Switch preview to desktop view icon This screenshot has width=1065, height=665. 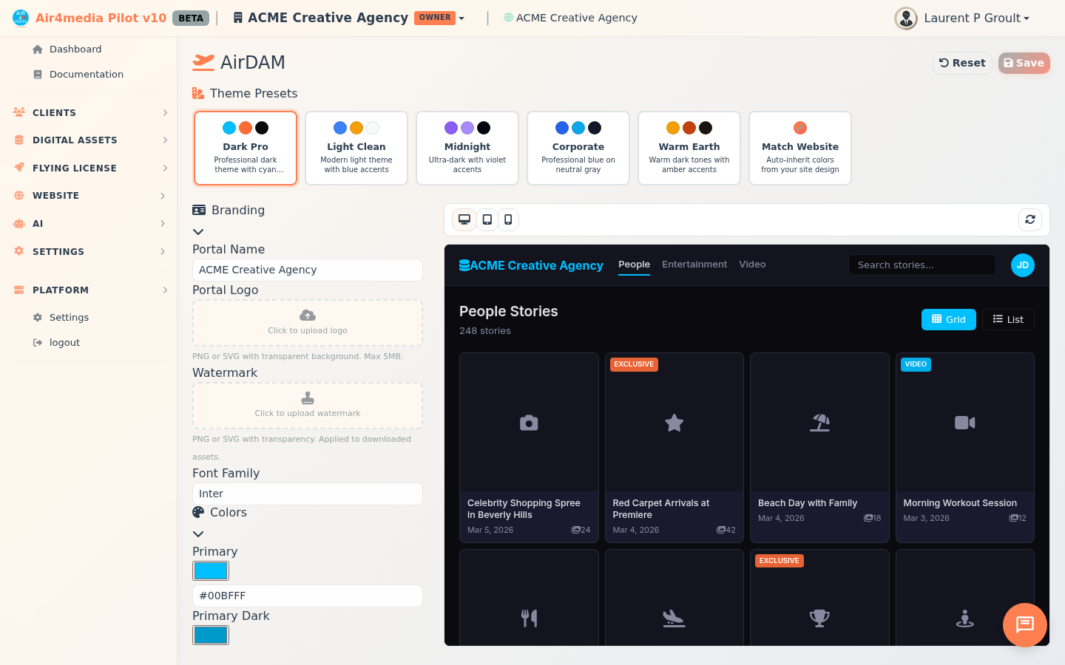[464, 219]
